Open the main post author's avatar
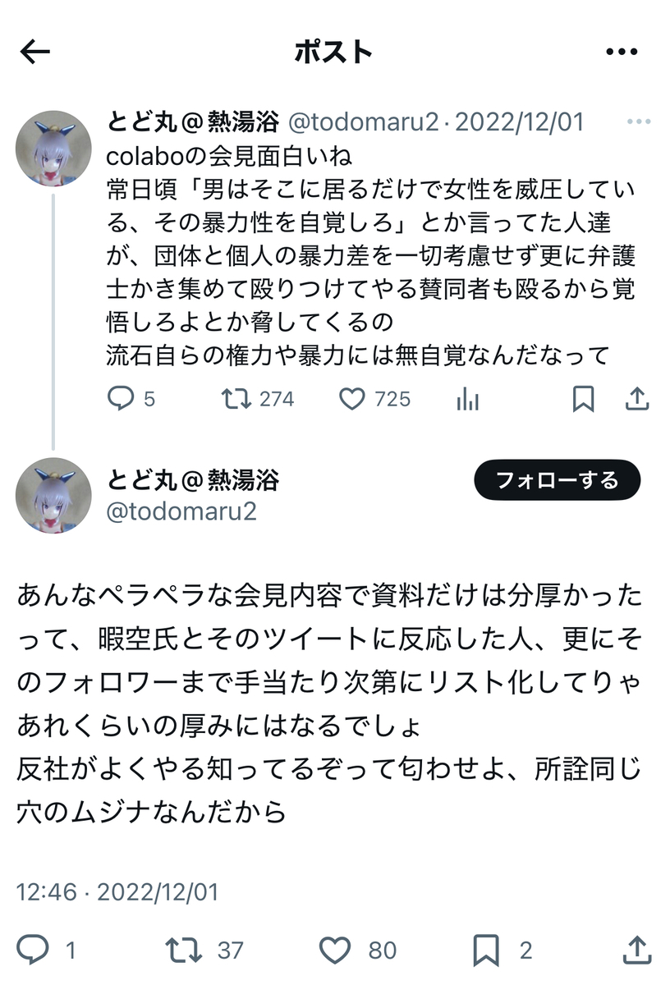This screenshot has height=985, width=670. pos(54,496)
